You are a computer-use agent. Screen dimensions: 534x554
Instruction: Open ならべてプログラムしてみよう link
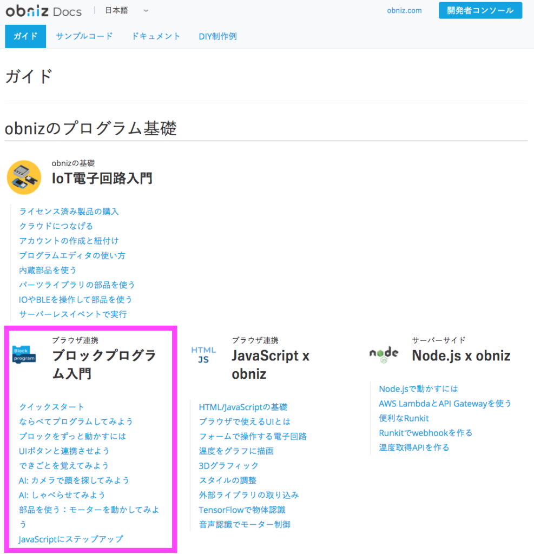[x=76, y=421]
